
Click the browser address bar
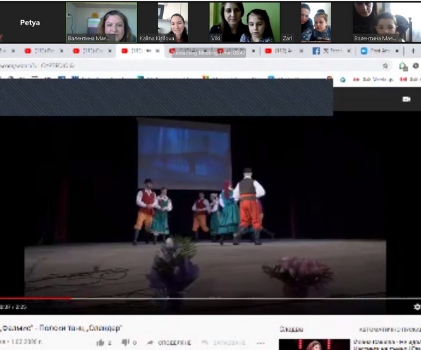(190, 66)
